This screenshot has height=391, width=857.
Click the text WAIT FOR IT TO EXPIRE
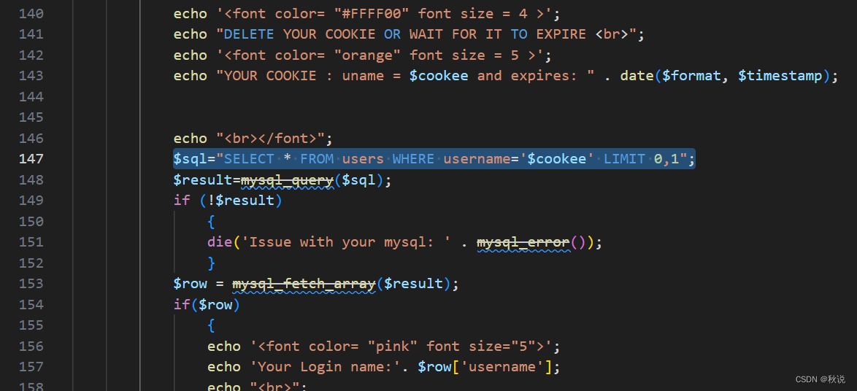pos(497,34)
